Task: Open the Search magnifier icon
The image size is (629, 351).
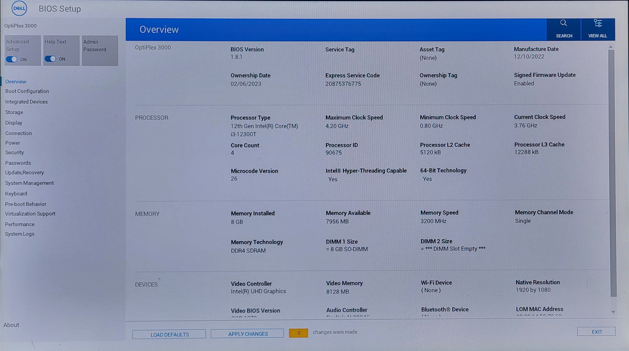Action: click(x=563, y=23)
